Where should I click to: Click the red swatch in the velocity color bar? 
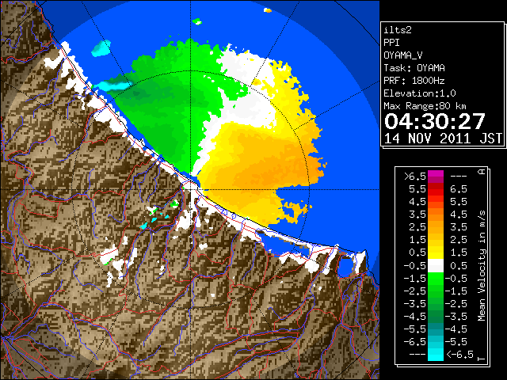pos(436,191)
